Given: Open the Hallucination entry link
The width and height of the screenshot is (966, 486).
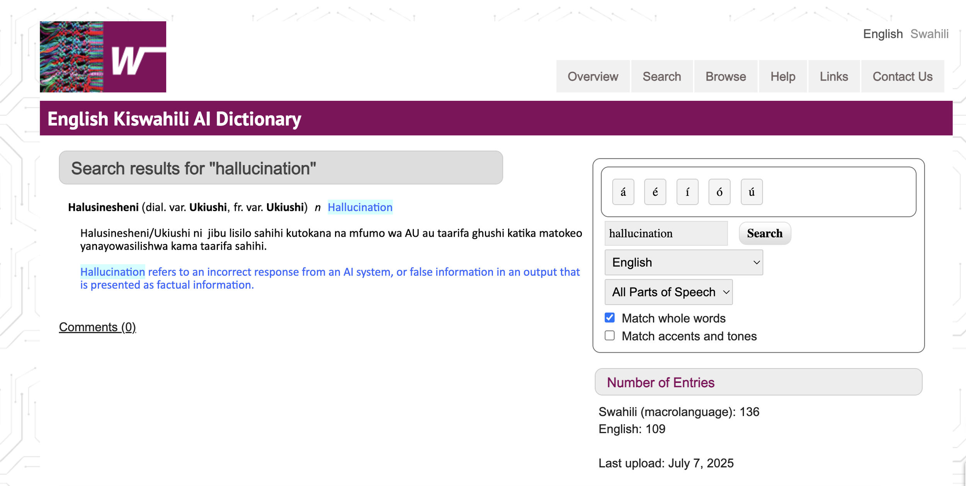Looking at the screenshot, I should coord(360,207).
